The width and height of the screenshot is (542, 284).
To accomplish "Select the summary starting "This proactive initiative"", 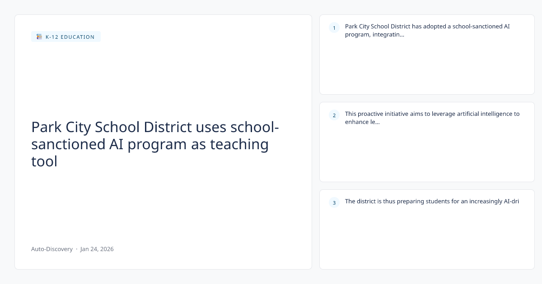I will (x=432, y=118).
